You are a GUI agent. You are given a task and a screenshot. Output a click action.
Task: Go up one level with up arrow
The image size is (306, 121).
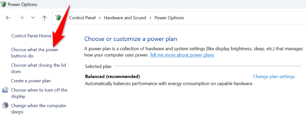(45, 18)
